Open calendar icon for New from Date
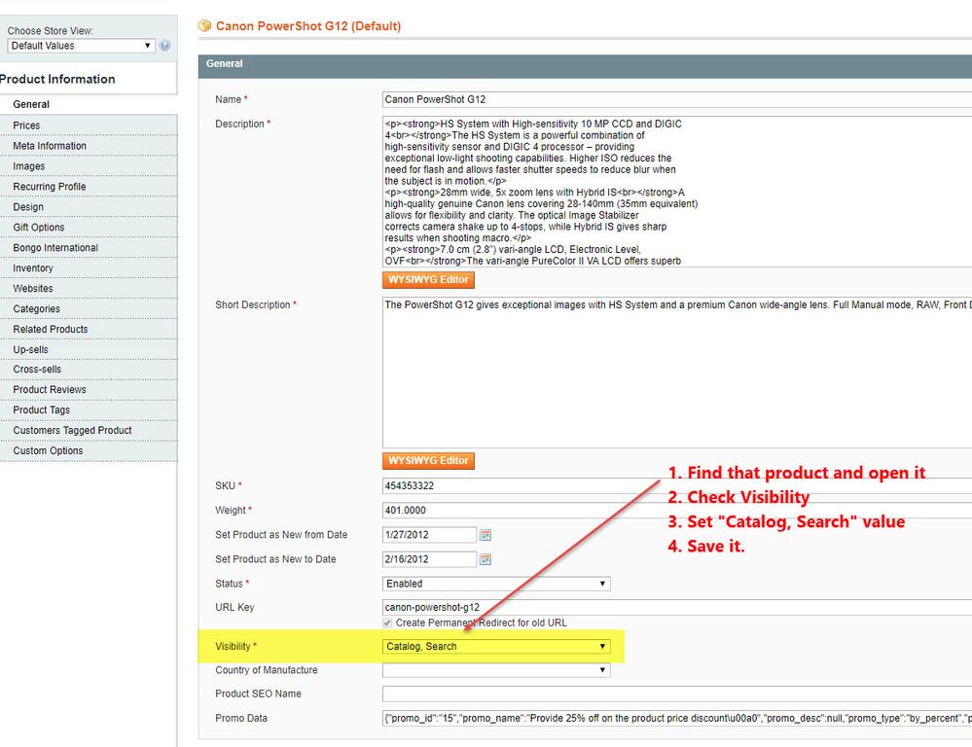This screenshot has width=972, height=747. [x=486, y=535]
